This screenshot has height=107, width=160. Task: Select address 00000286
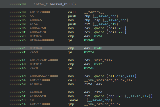pos(18,20)
